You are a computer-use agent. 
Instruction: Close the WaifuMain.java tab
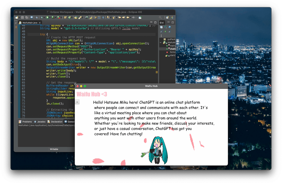point(40,23)
